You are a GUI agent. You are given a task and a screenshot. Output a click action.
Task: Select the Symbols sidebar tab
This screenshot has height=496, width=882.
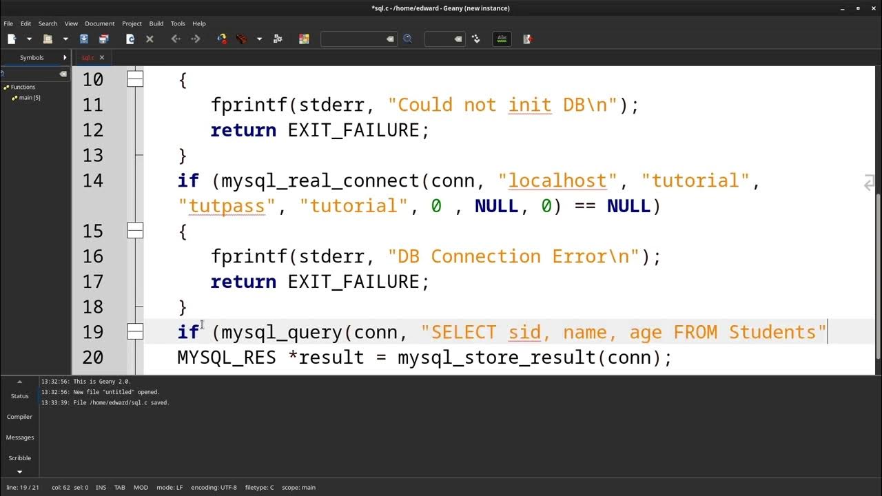coord(32,58)
